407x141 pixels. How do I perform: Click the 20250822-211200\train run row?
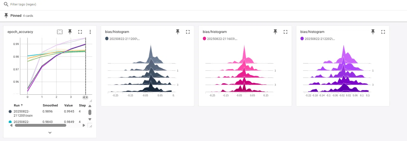pos(47,113)
